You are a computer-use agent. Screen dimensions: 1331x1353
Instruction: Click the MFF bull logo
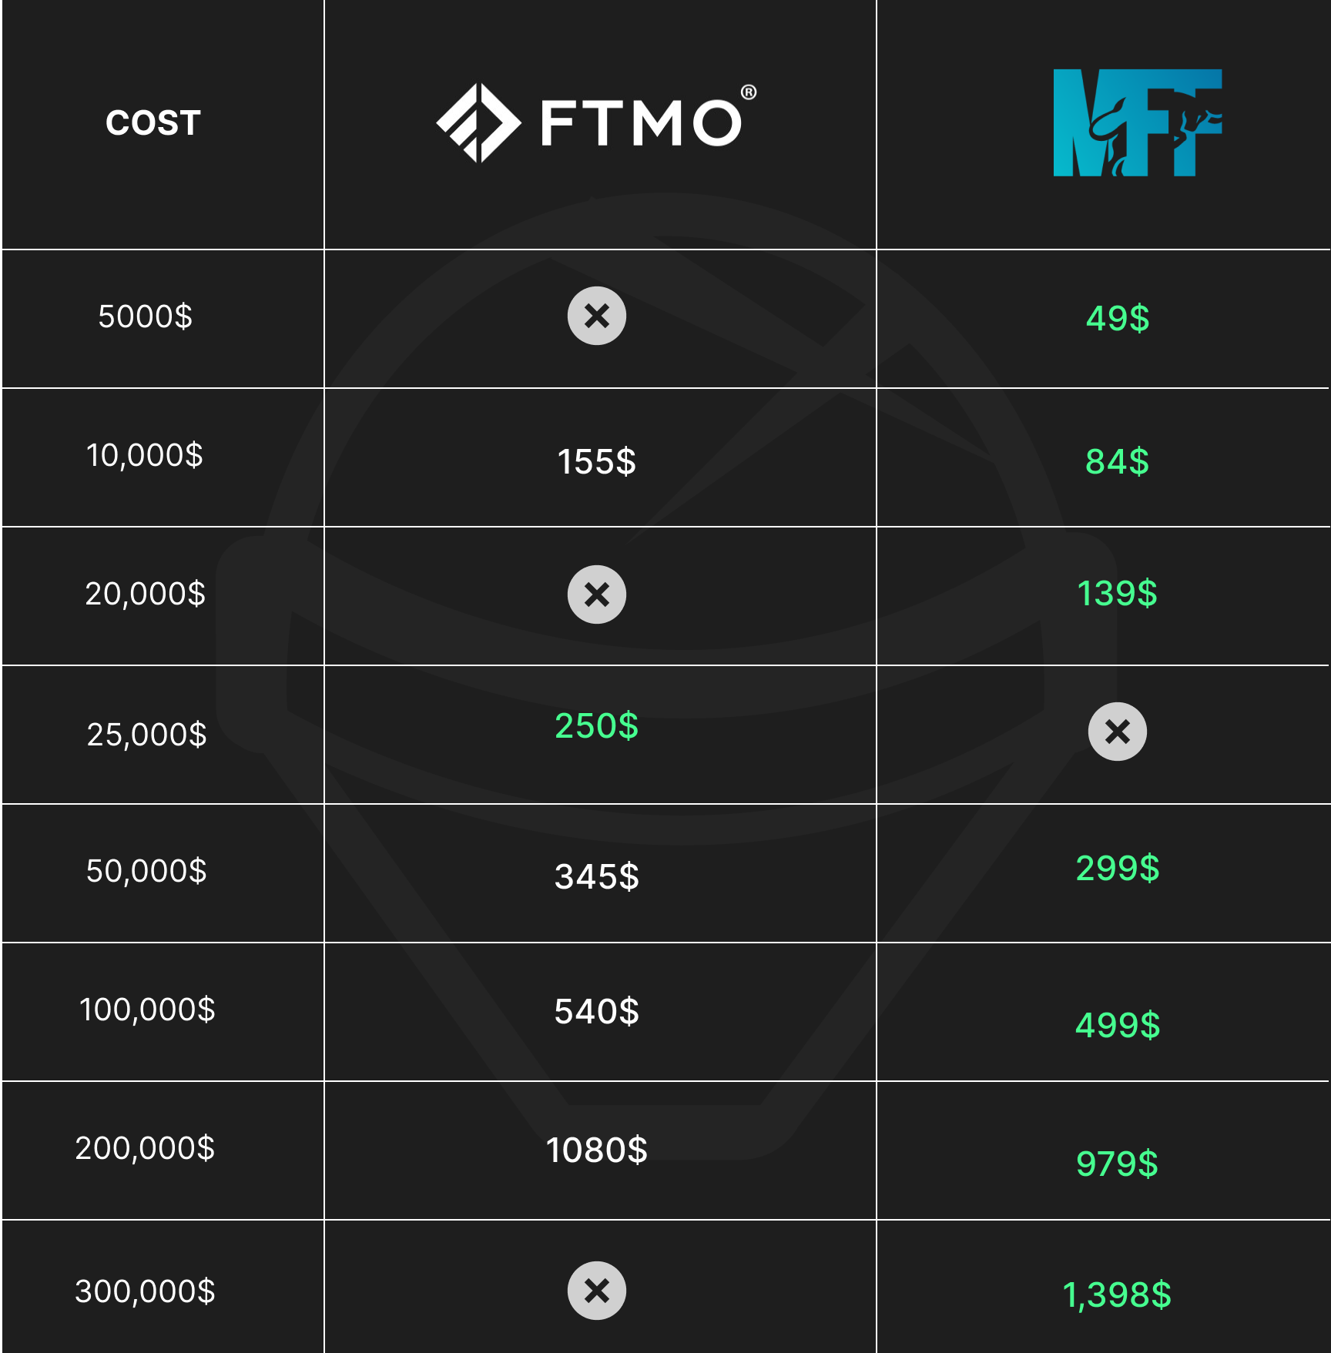coord(1138,123)
